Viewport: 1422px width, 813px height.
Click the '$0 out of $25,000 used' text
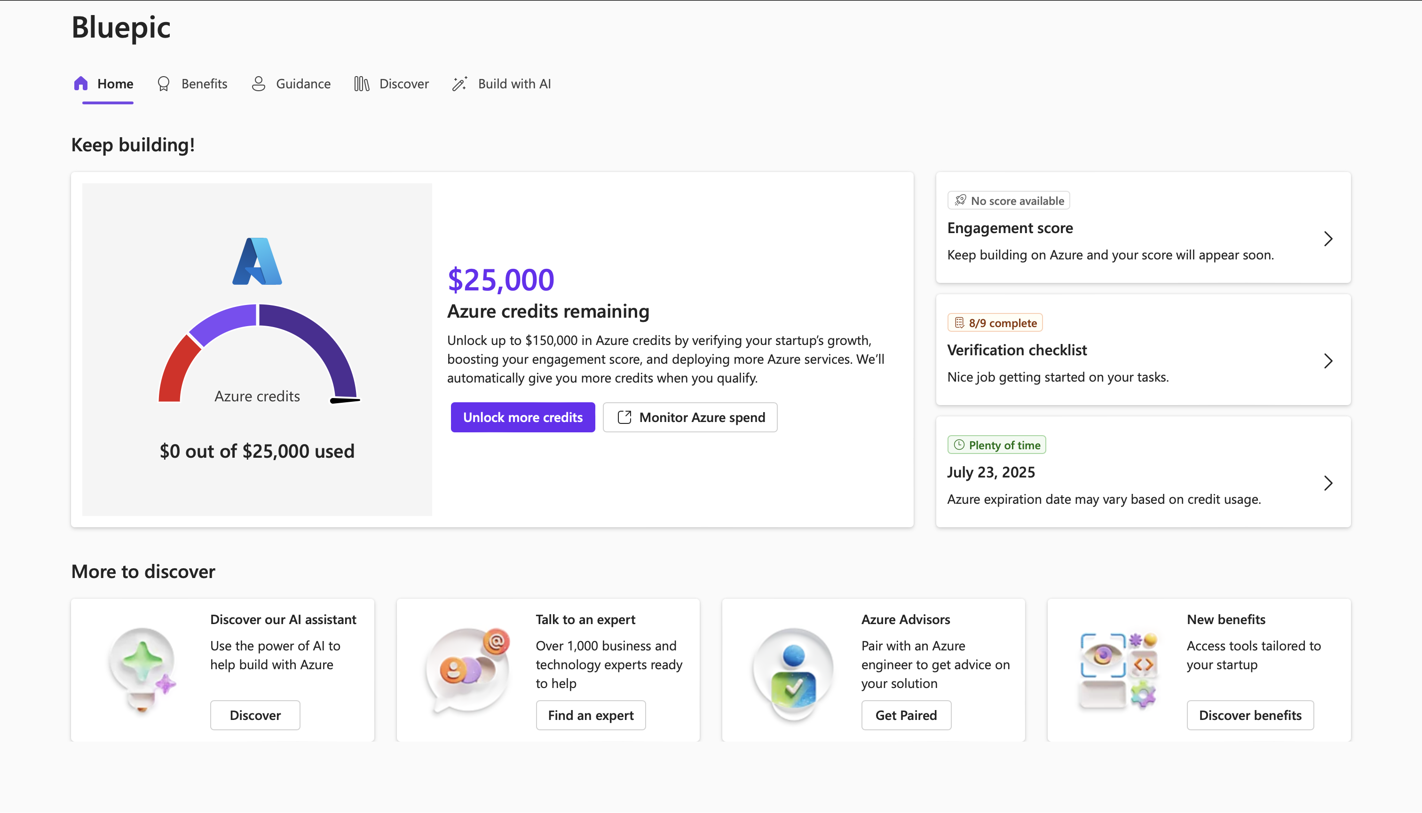pyautogui.click(x=257, y=451)
